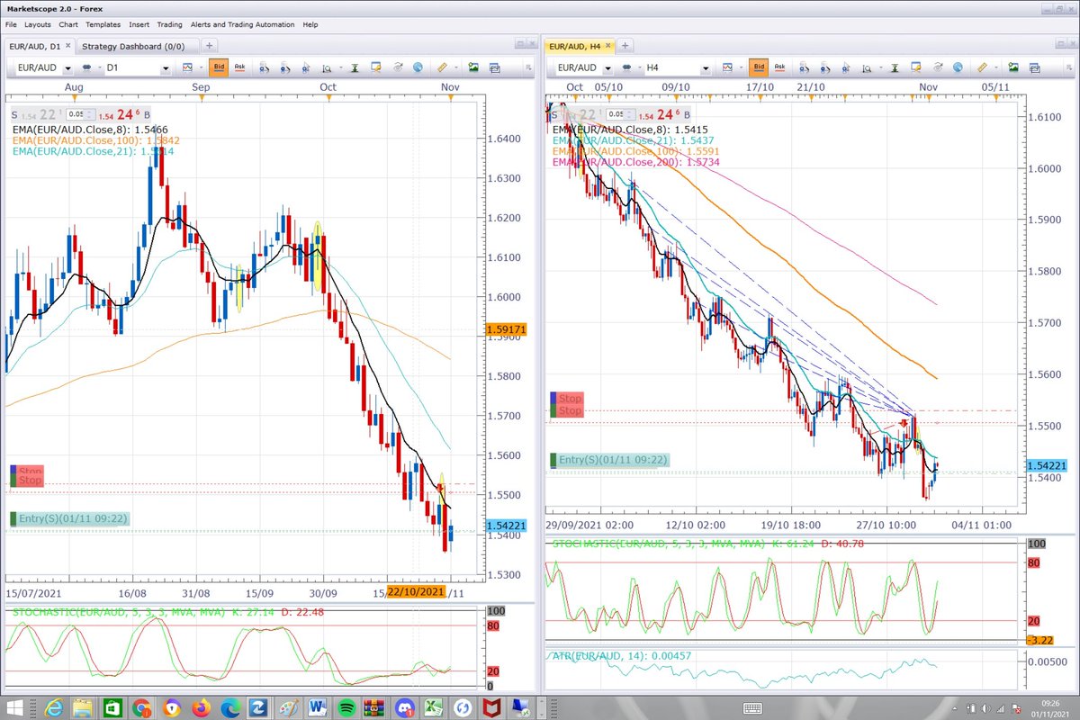Image resolution: width=1080 pixels, height=720 pixels.
Task: Click green vertical-fit icon in H4 toolbar
Action: 895,67
